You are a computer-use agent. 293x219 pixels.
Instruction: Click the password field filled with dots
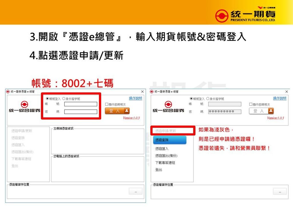(225, 112)
